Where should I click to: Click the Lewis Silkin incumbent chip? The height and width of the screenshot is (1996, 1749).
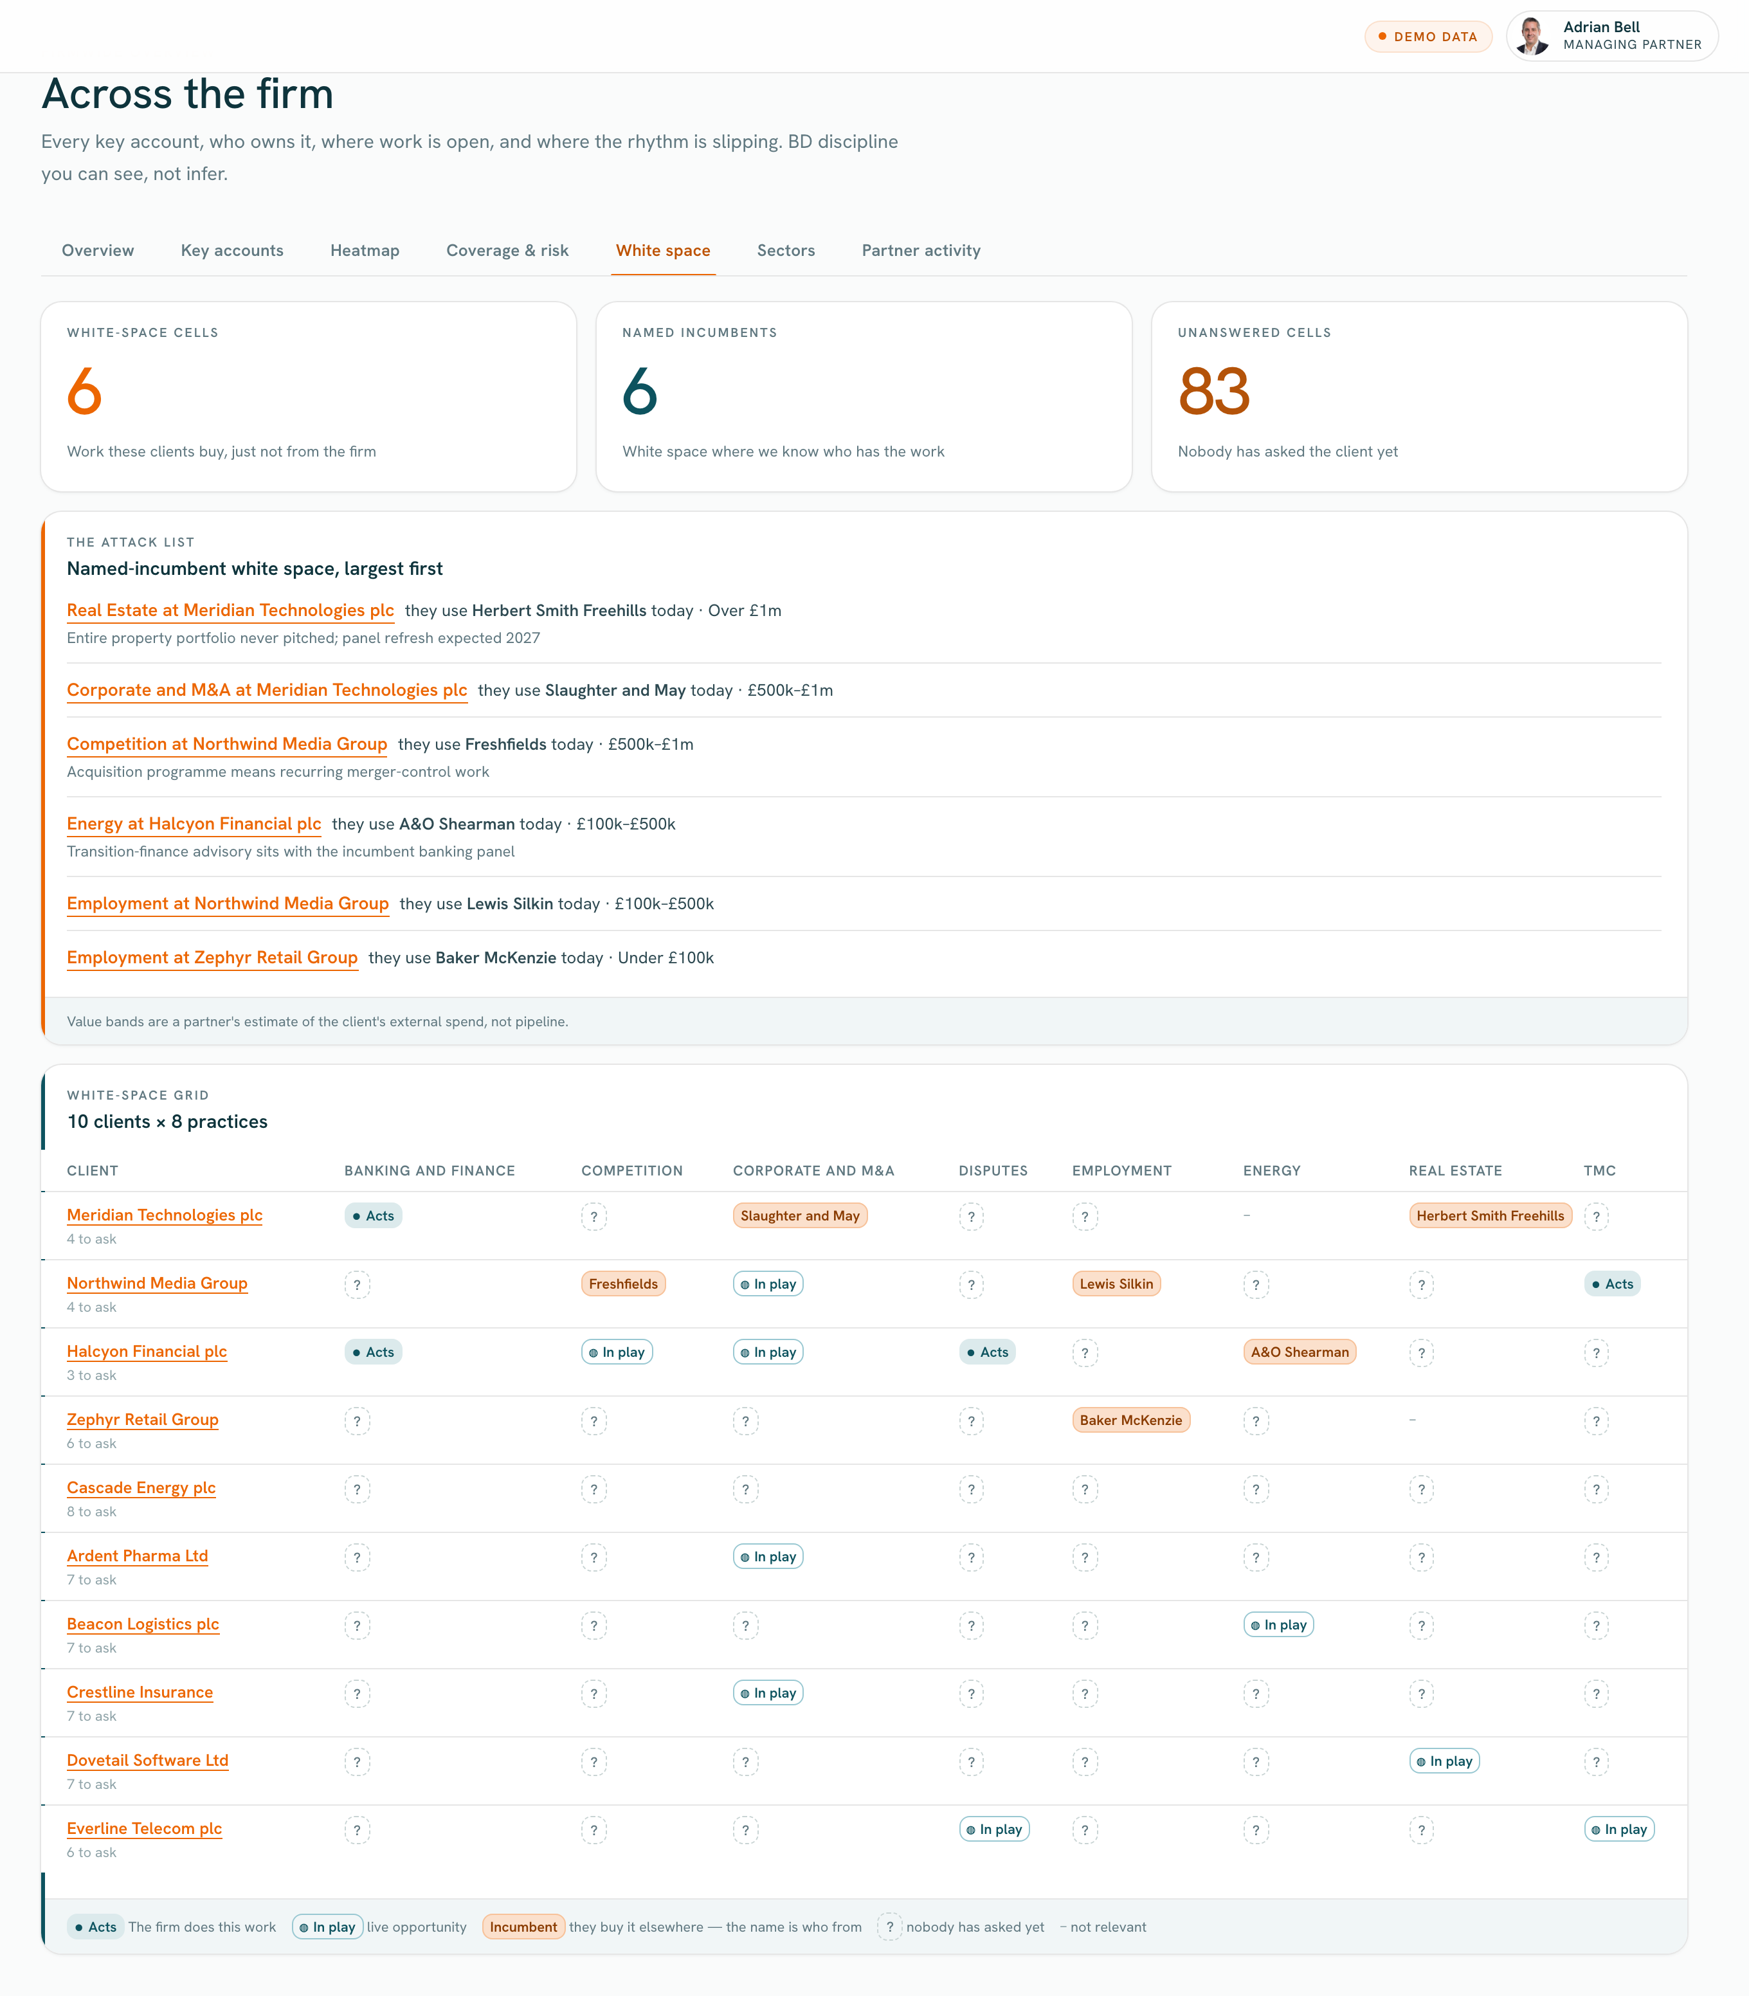point(1116,1284)
